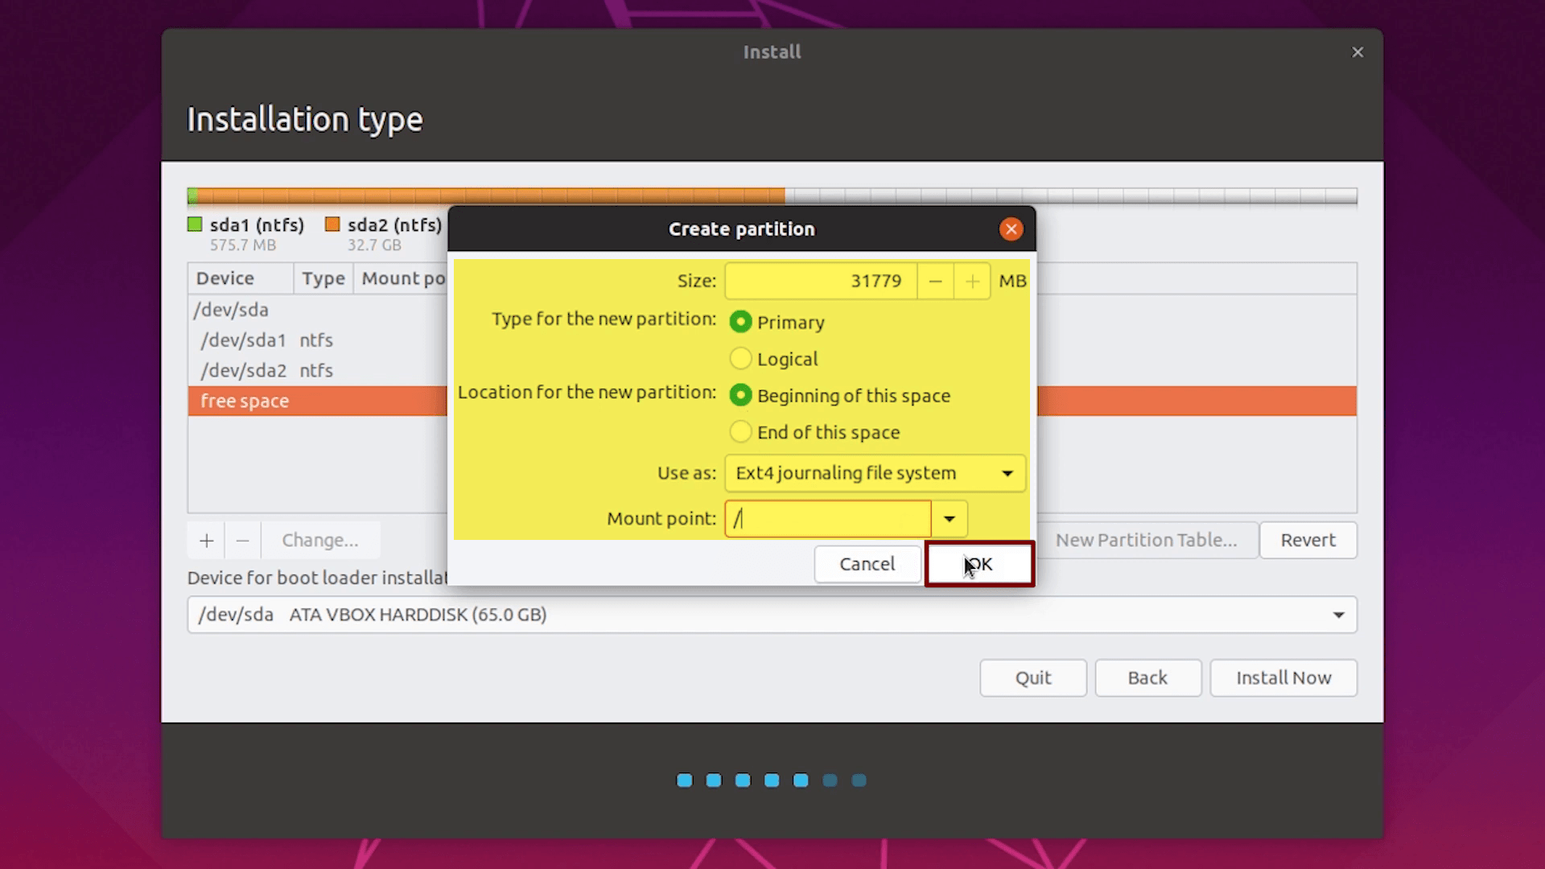Click the remove partition icon

click(242, 540)
